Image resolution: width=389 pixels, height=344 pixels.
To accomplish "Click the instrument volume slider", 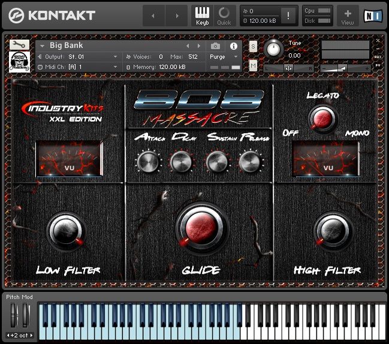I will click(345, 68).
